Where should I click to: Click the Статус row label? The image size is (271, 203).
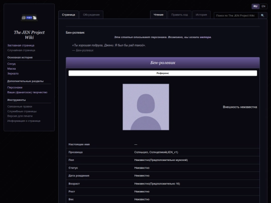tap(73, 168)
